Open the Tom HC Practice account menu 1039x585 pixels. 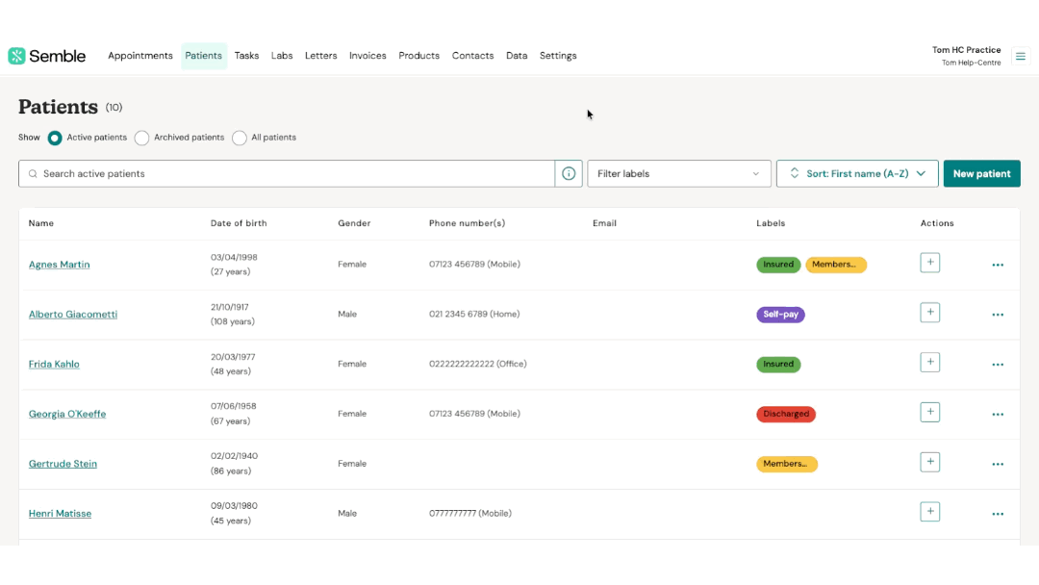[x=966, y=56]
